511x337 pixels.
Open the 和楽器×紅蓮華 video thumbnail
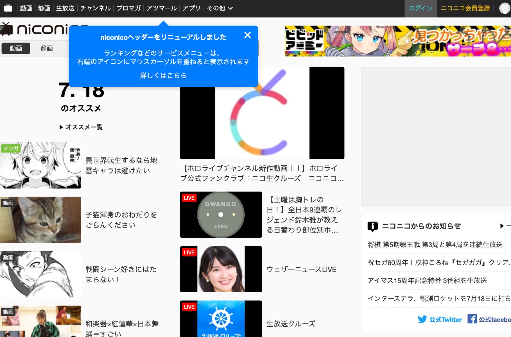(40, 321)
